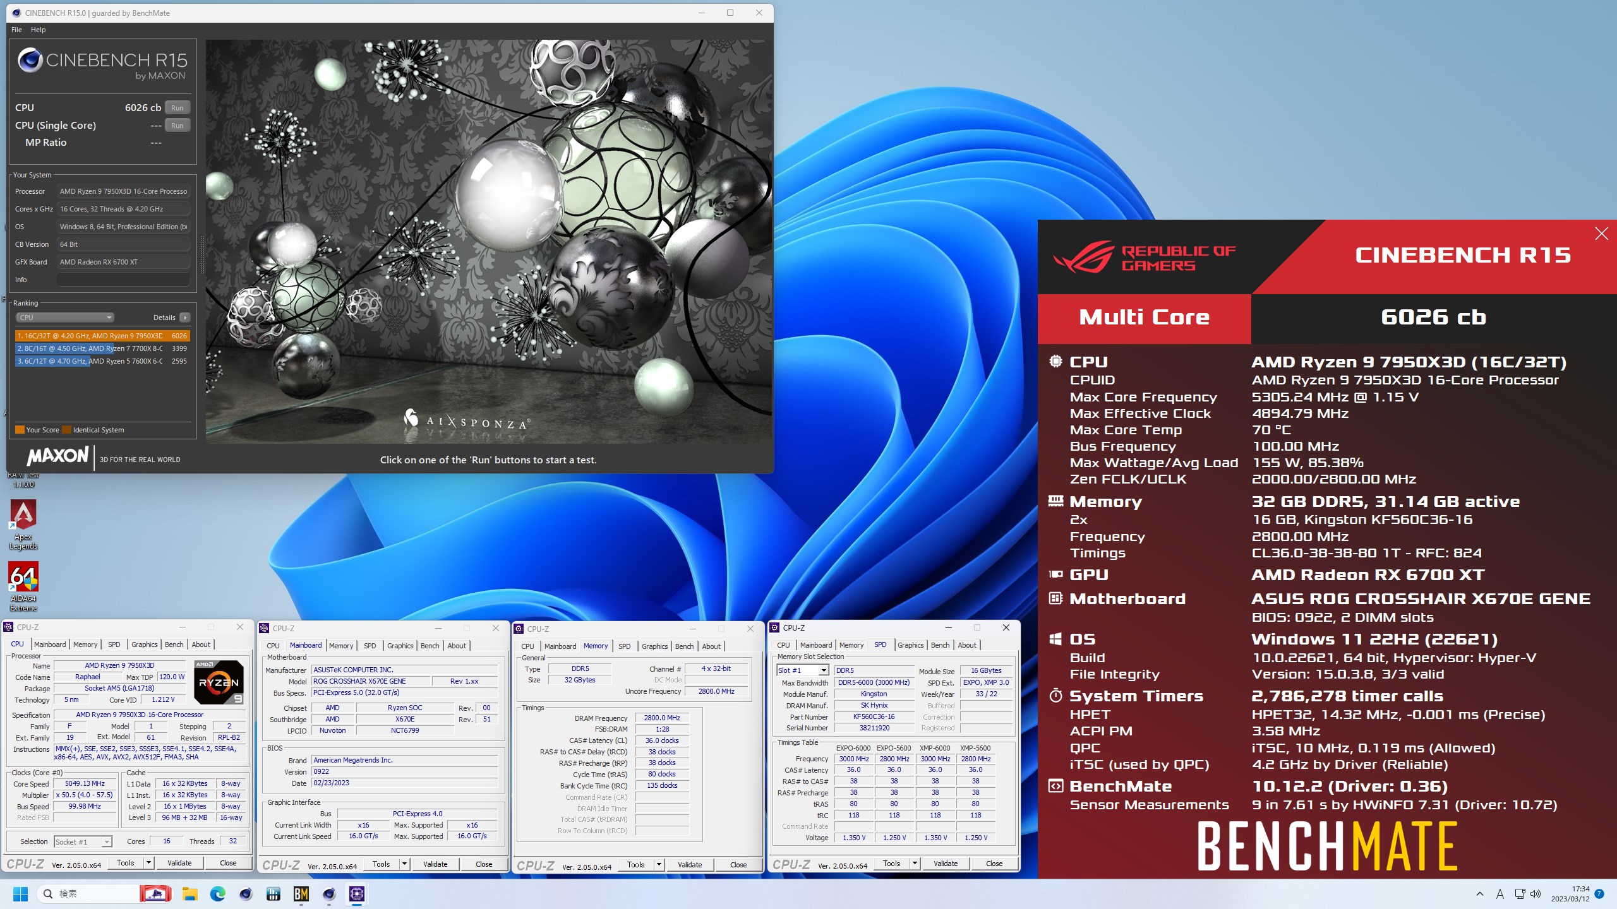Switch to BenchMate via its BM taskbar icon
This screenshot has height=909, width=1617.
pos(301,894)
